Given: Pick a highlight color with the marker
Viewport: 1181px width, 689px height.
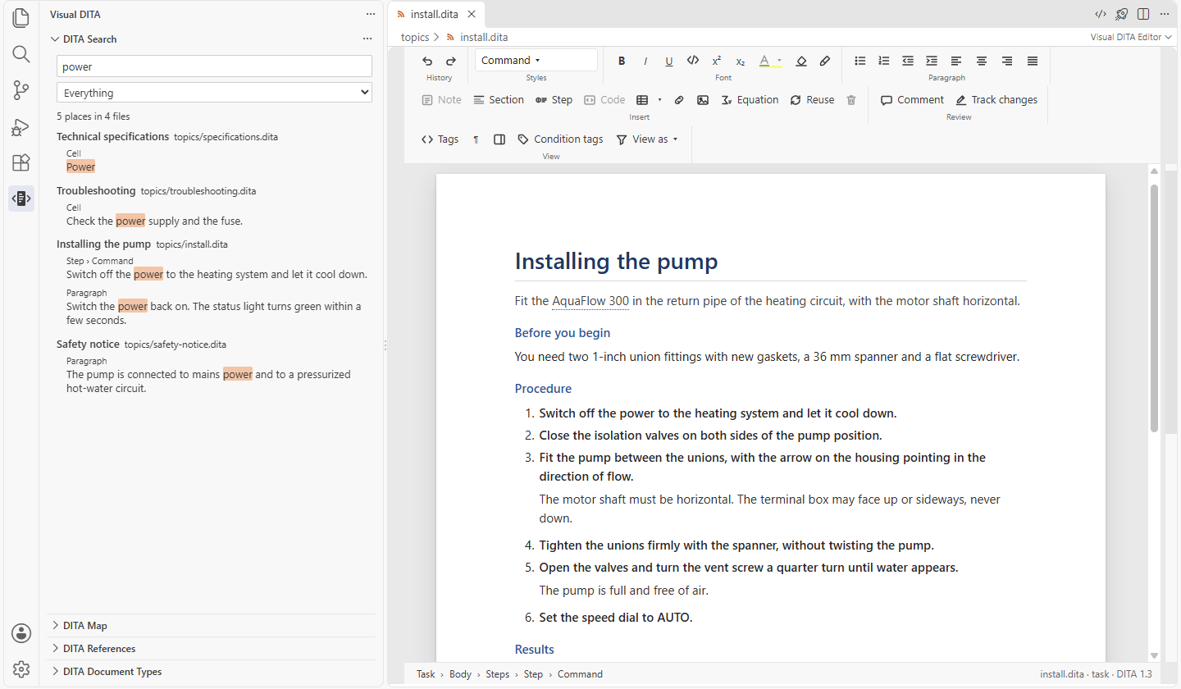Looking at the screenshot, I should coord(825,61).
